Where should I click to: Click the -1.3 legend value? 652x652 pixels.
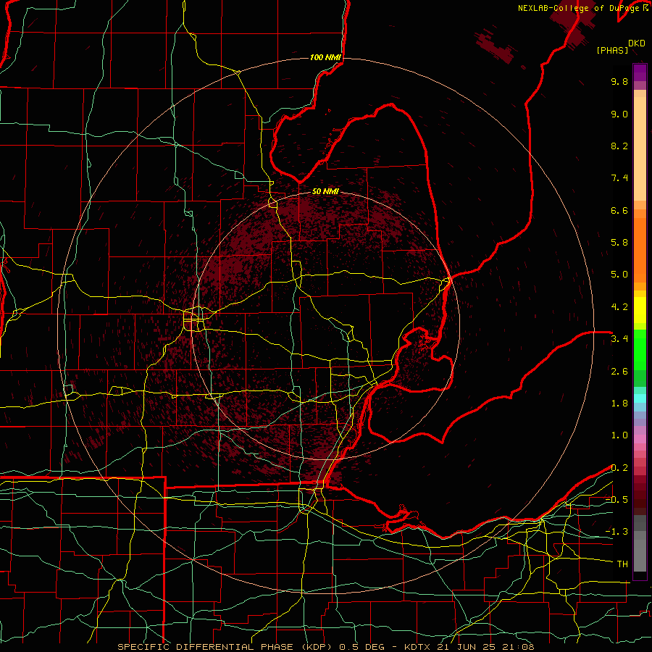coord(617,532)
